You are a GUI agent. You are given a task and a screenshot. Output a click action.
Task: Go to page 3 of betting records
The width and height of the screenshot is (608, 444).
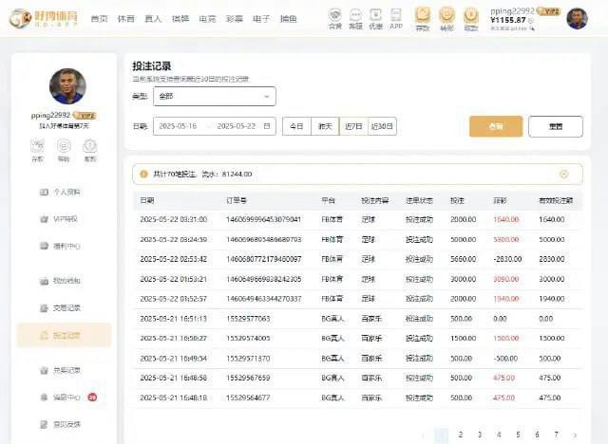point(480,435)
